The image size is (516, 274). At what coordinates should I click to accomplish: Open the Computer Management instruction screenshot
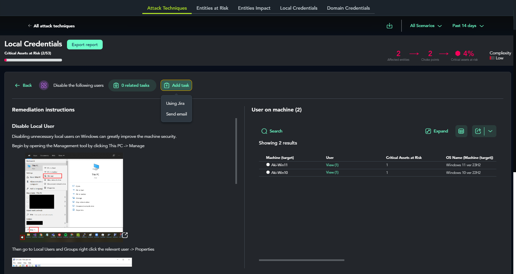click(72, 262)
